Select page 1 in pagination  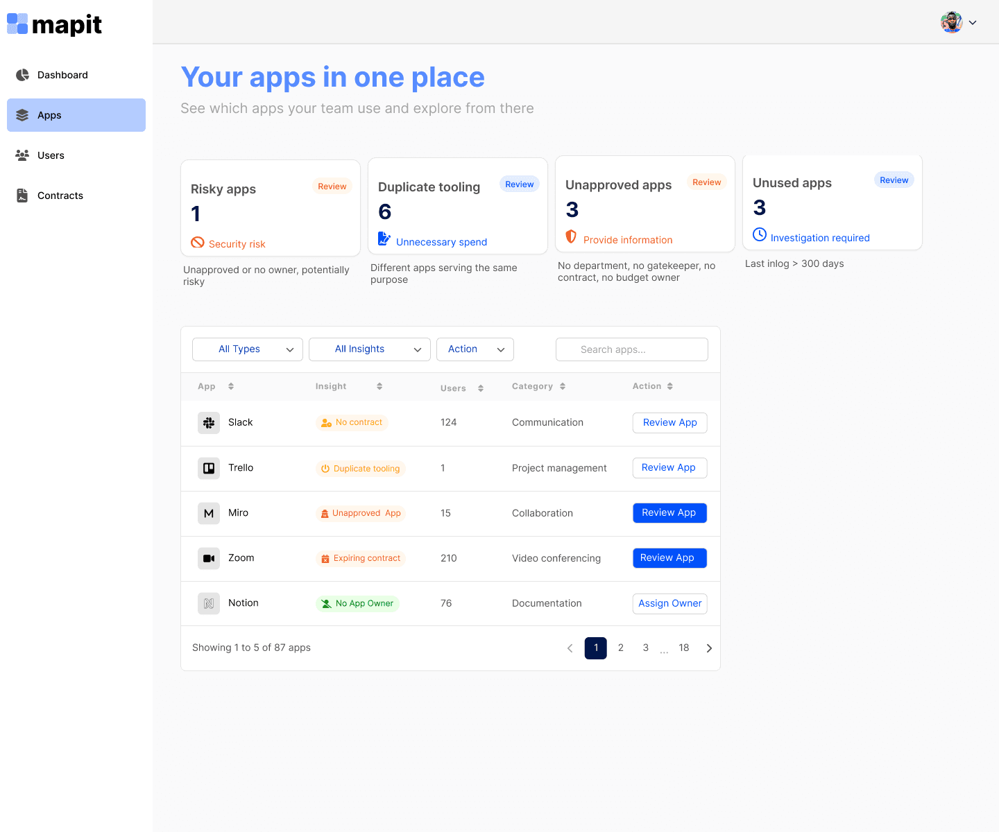[596, 648]
